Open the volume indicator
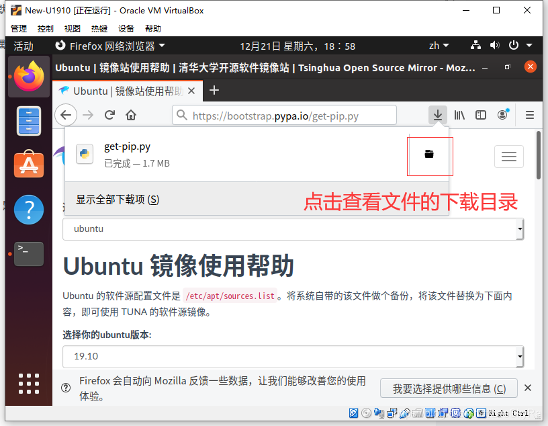 494,46
